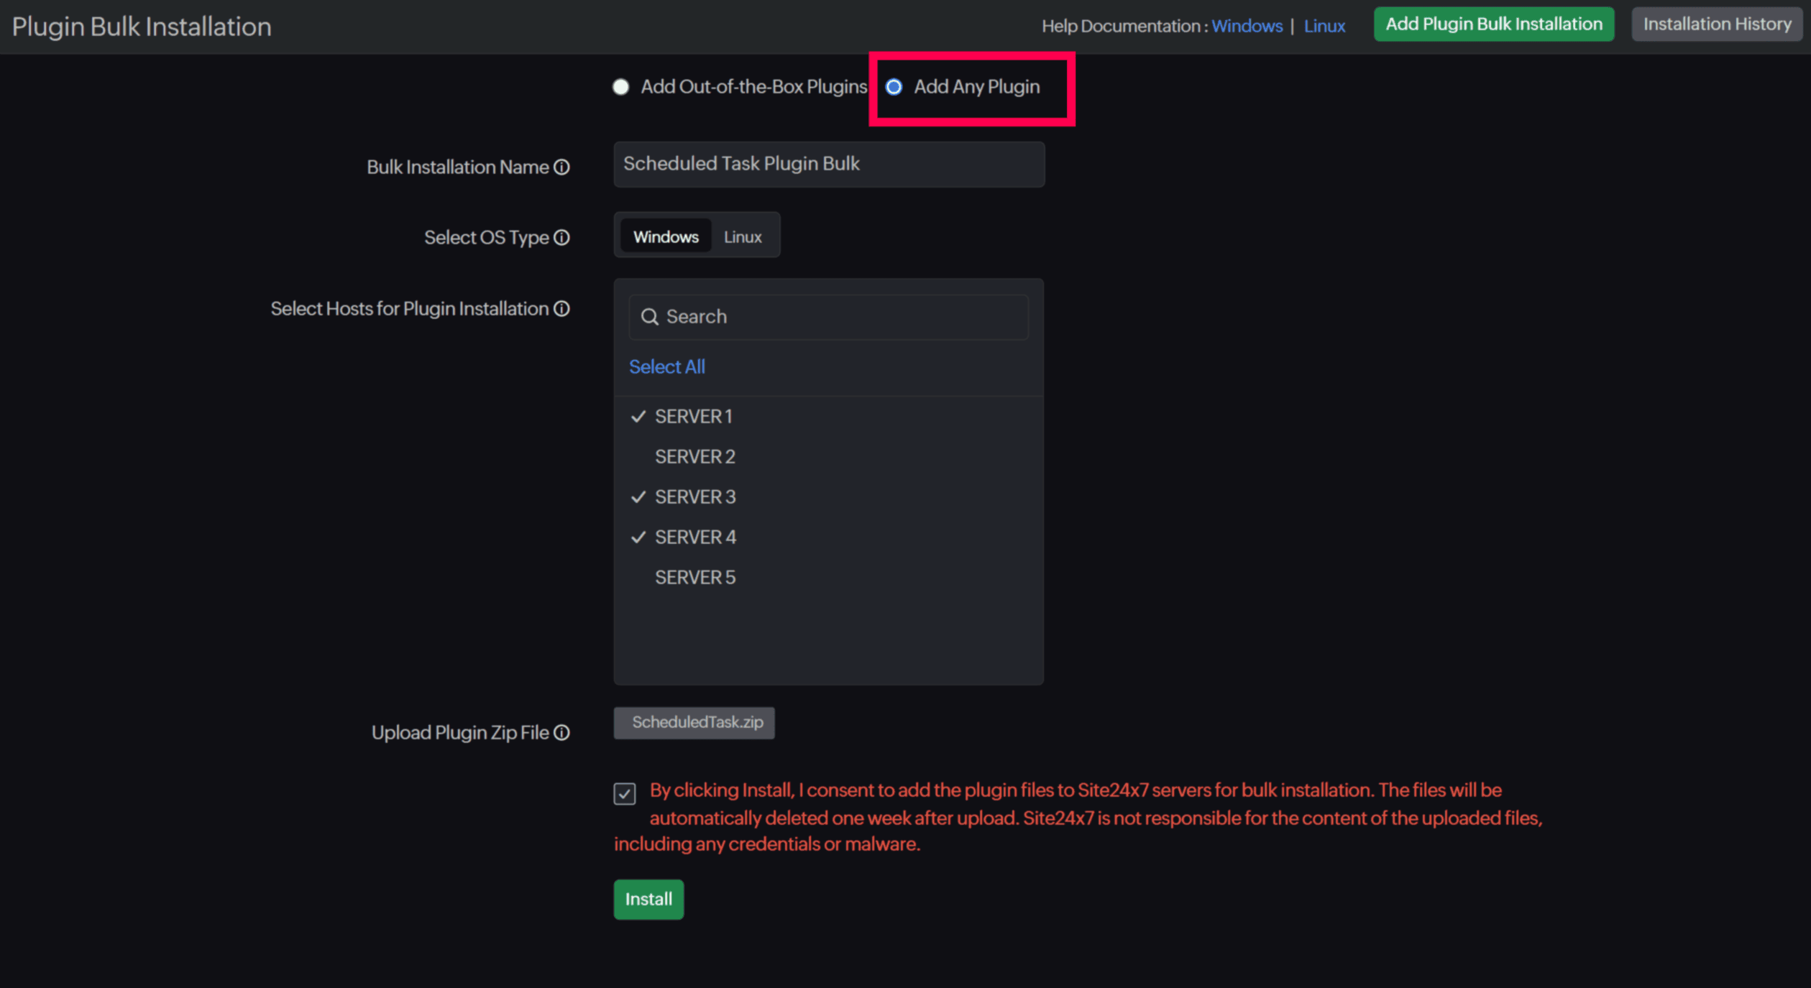Screen dimensions: 1811x988
Task: Open Windows help documentation link
Action: click(1246, 27)
